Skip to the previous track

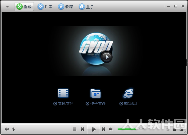(83, 129)
